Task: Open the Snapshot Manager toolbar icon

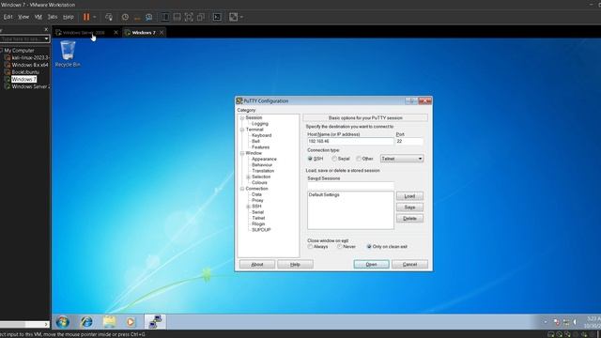Action: point(148,17)
